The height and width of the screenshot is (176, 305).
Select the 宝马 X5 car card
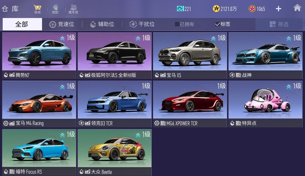190,56
